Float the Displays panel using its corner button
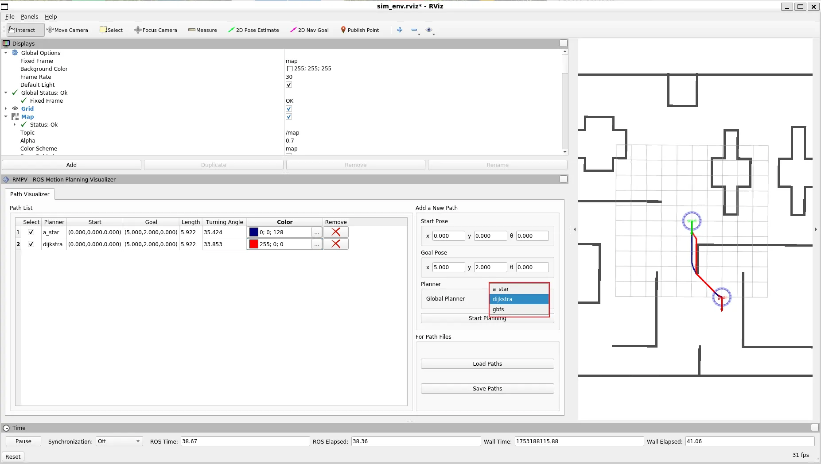821x464 pixels. point(564,43)
